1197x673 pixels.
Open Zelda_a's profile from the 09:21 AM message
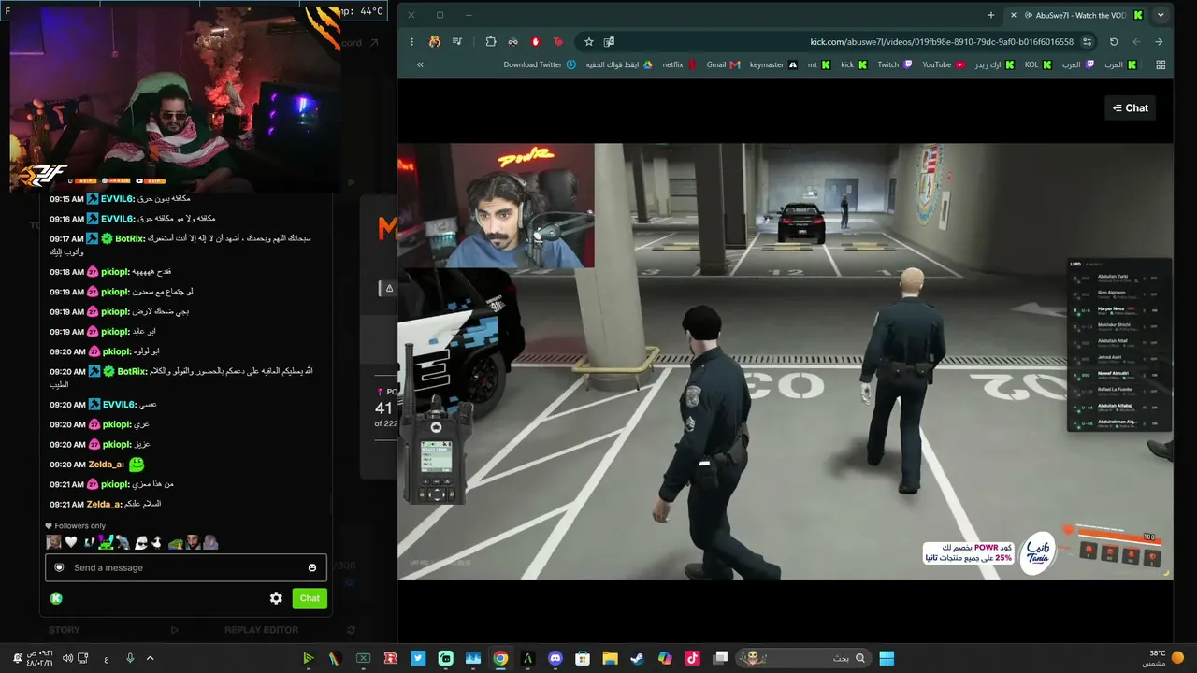click(105, 504)
